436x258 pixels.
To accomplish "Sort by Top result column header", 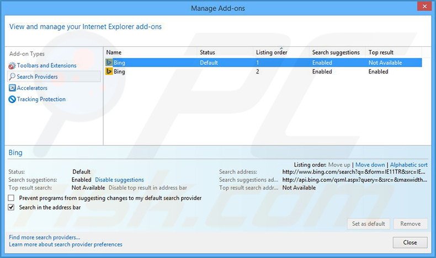I will pos(381,52).
